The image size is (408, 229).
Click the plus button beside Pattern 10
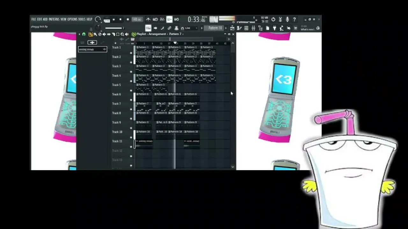point(226,28)
